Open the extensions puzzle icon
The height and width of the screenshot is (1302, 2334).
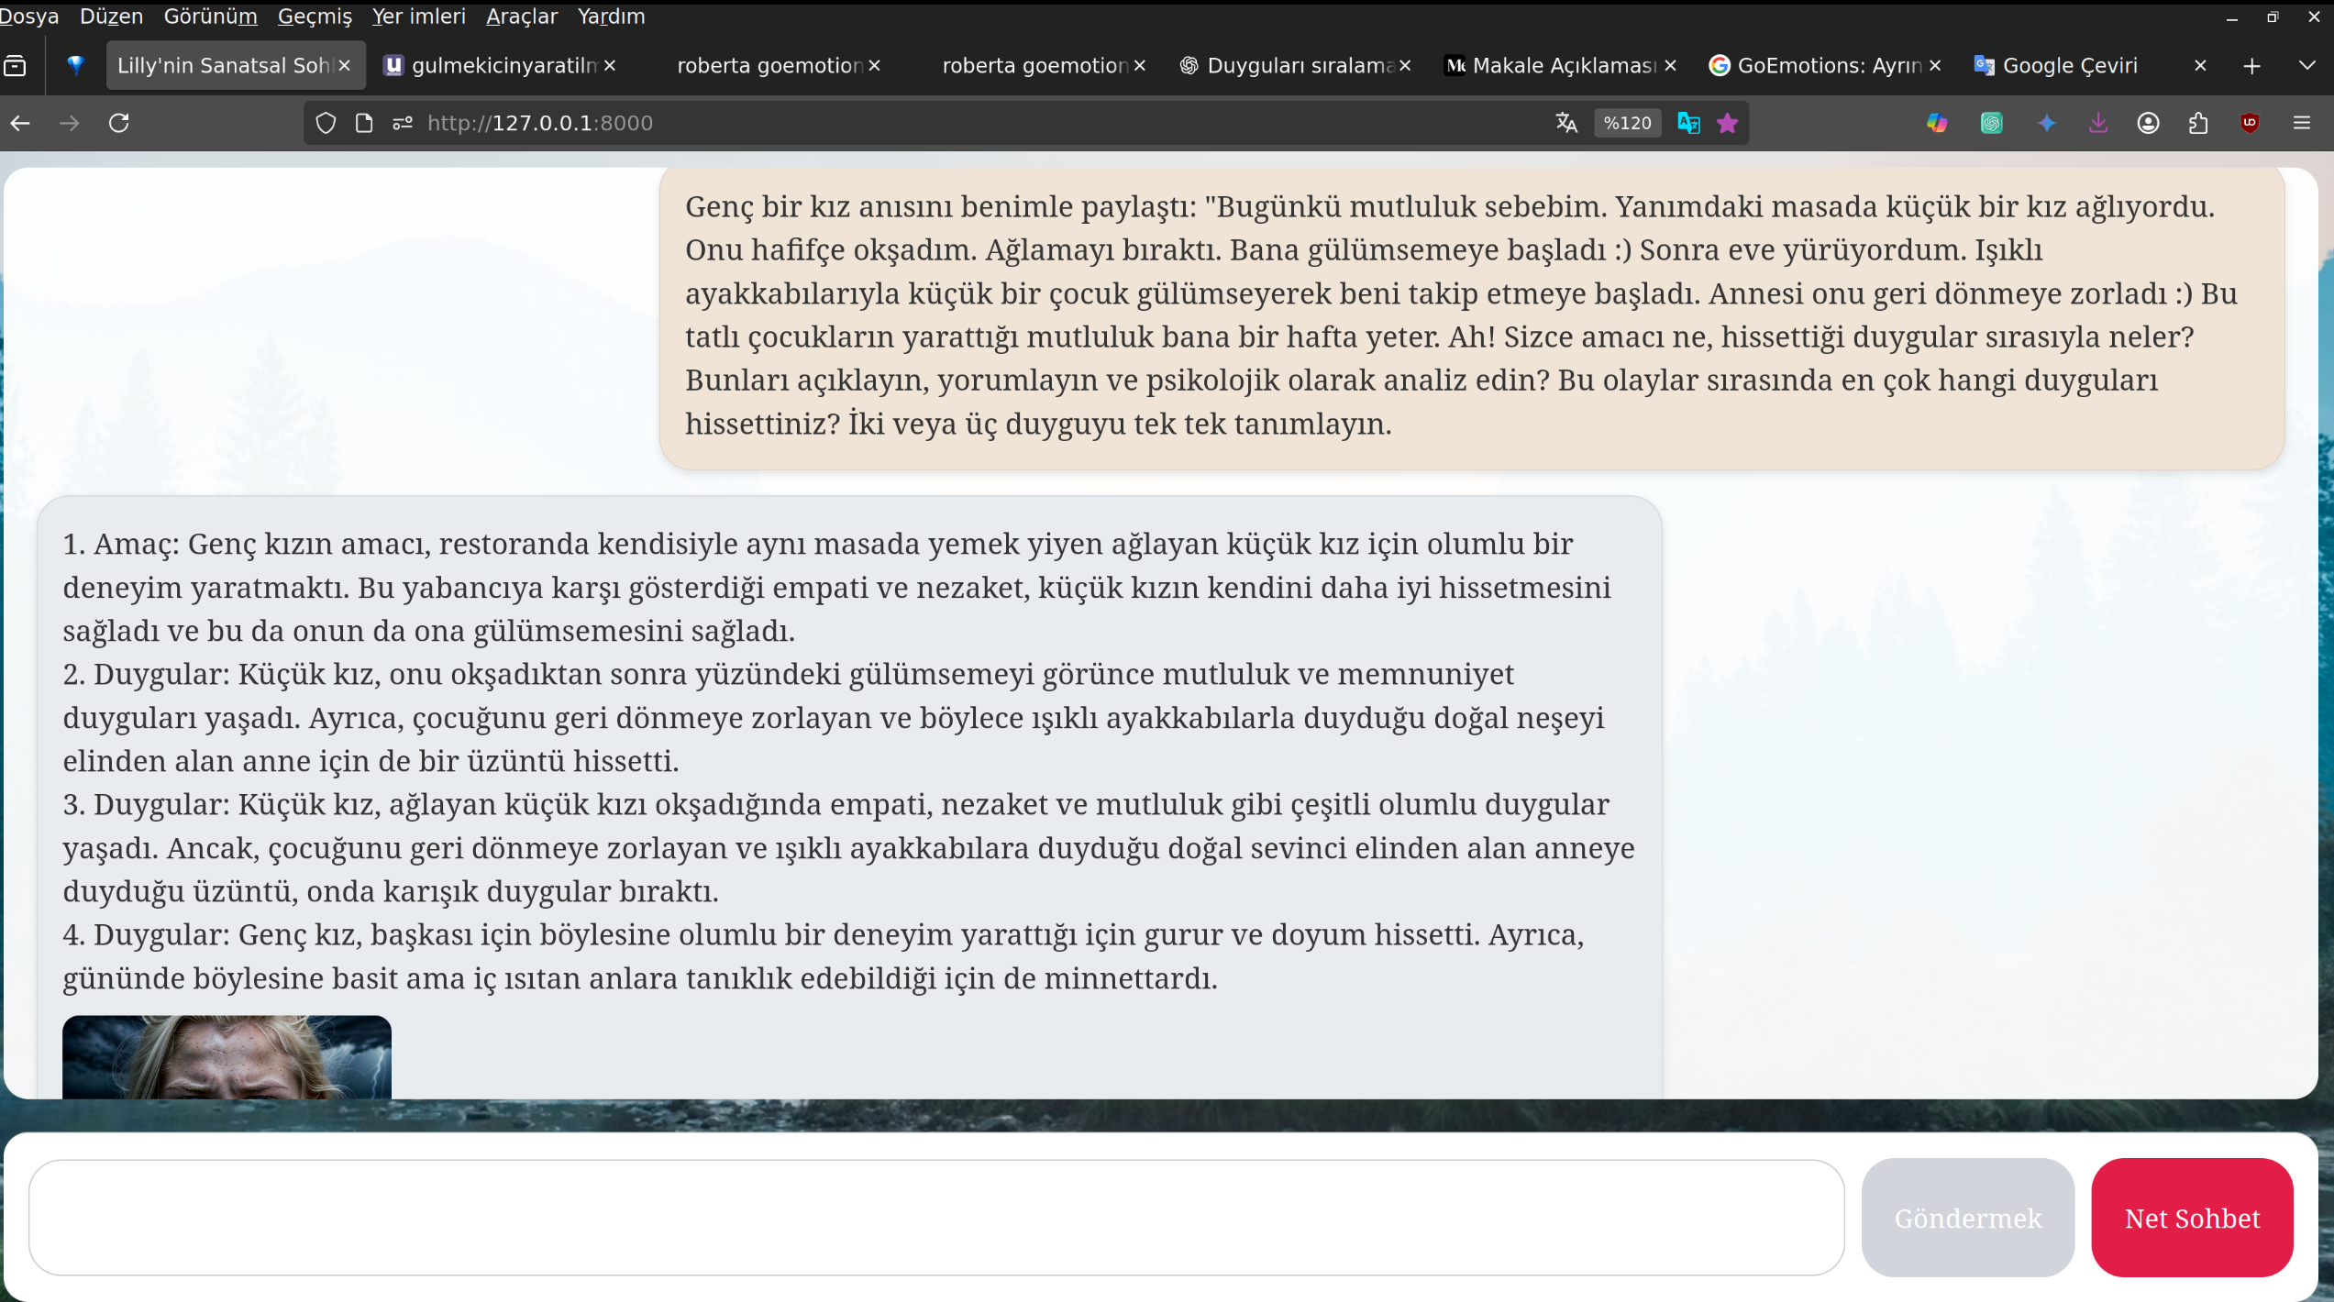tap(2198, 123)
